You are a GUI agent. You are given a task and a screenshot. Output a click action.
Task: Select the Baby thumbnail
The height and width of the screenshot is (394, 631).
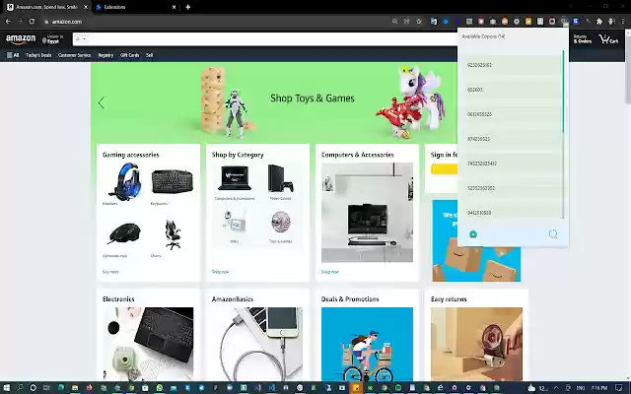(x=235, y=223)
